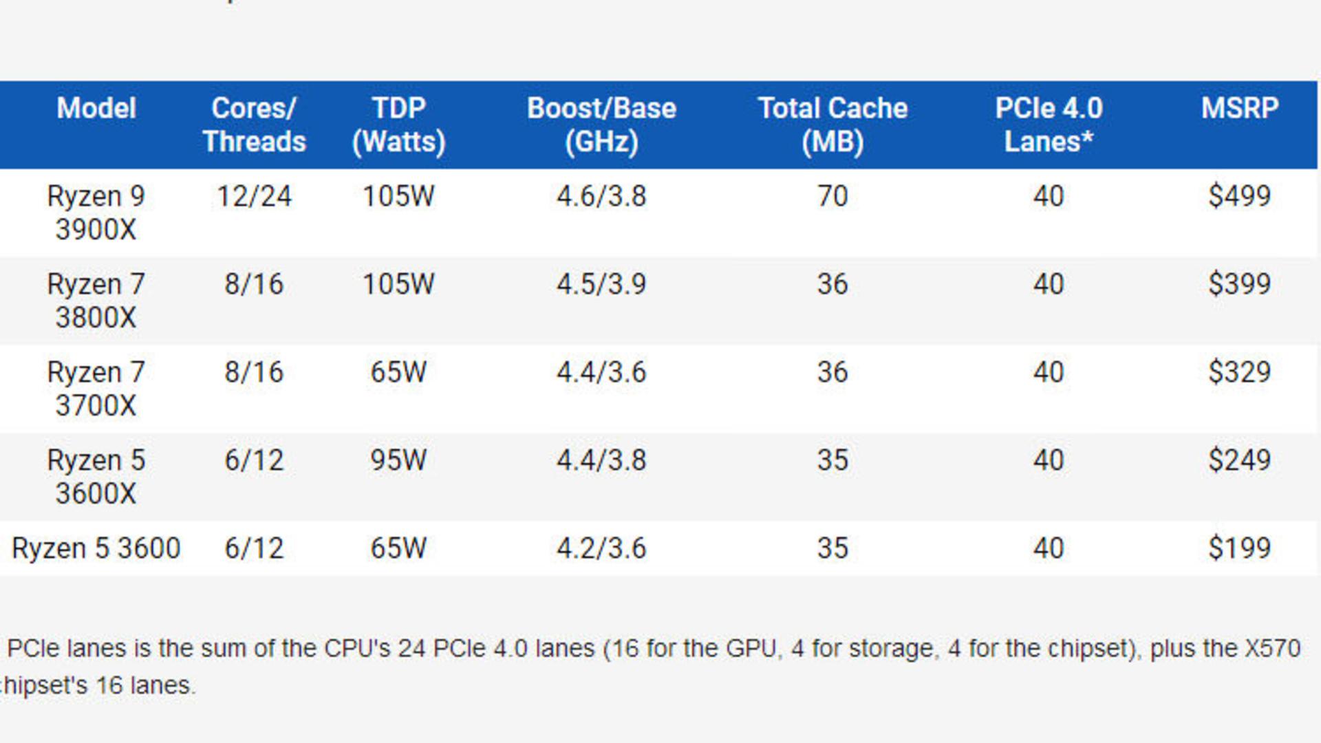Select the Ryzen 7 3700X model cell
The height and width of the screenshot is (743, 1321).
point(96,389)
